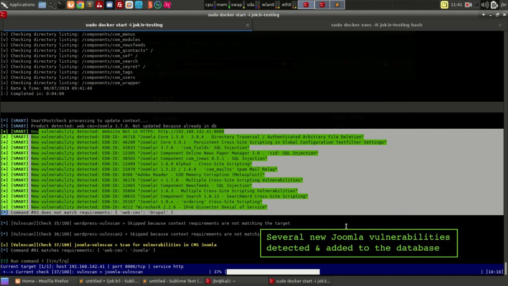Screen dimensions: 508x286
Task: Open 'untitled - Sublime Text' taskbar item
Action: 173,281
